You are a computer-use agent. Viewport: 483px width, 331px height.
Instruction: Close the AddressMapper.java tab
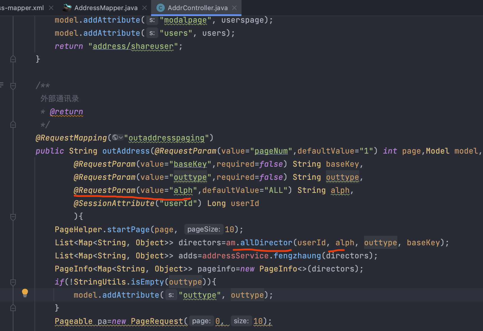pyautogui.click(x=145, y=8)
